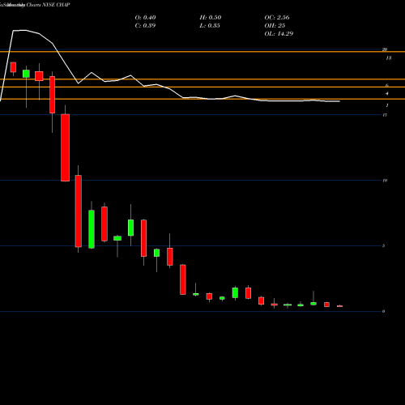Screen dimensions: 405x405
Task: Select the OL: 14.29 reading
Action: [x=279, y=34]
